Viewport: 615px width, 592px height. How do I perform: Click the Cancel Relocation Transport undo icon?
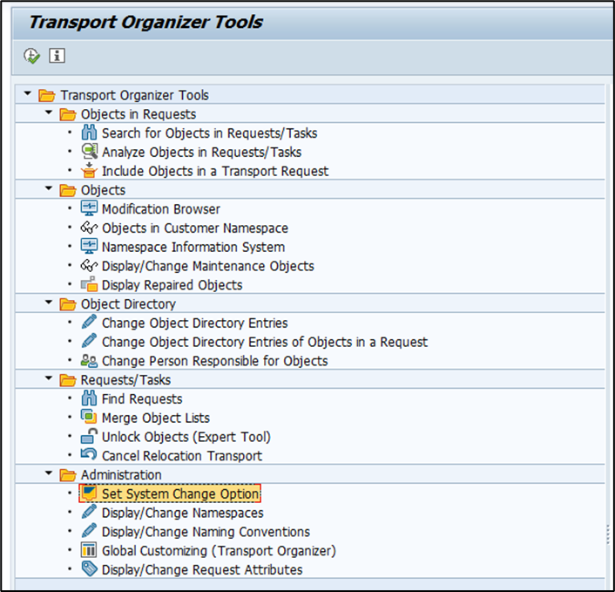[x=89, y=456]
